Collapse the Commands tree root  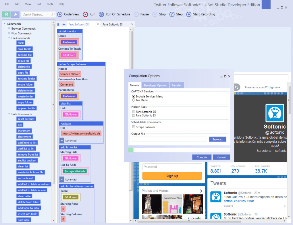(x=5, y=24)
